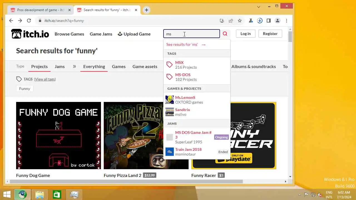This screenshot has width=356, height=200.
Task: Click the Register button
Action: (x=270, y=34)
